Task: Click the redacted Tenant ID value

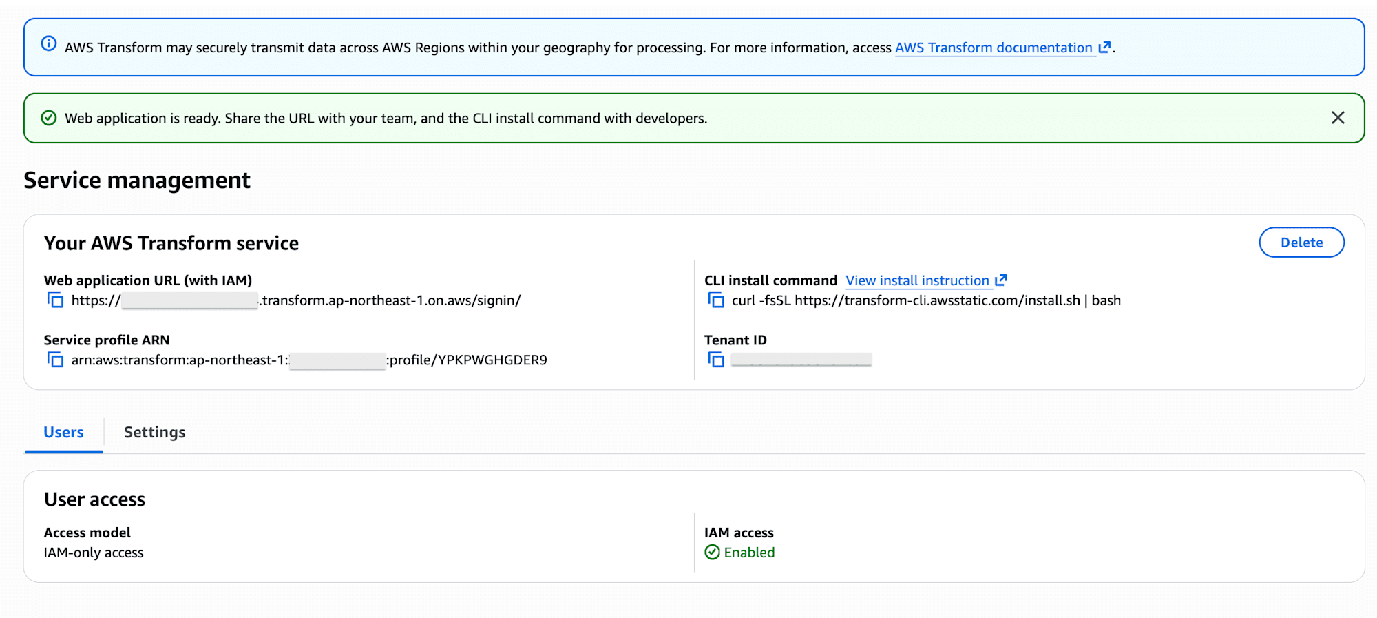Action: tap(801, 360)
